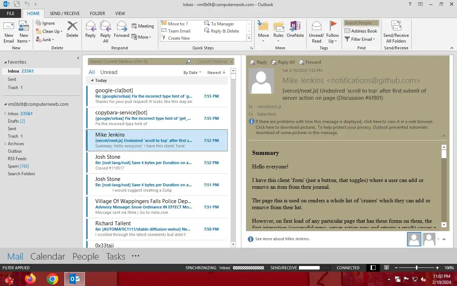Open the Quick Steps dialog launcher
This screenshot has width=457, height=286.
(251, 48)
